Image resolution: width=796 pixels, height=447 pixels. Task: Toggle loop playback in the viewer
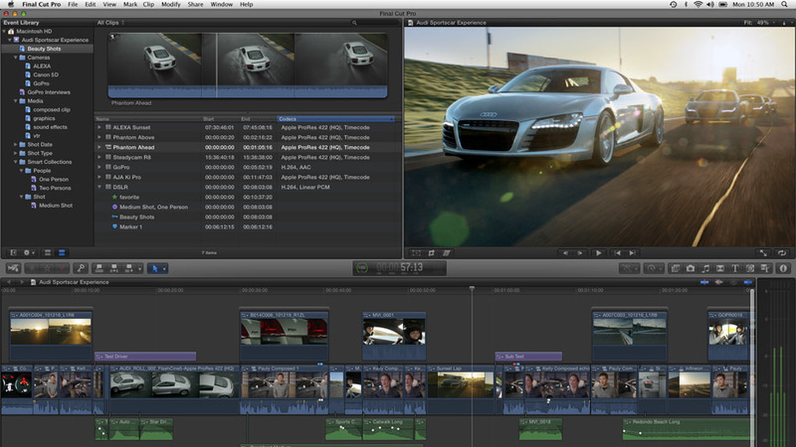click(782, 253)
